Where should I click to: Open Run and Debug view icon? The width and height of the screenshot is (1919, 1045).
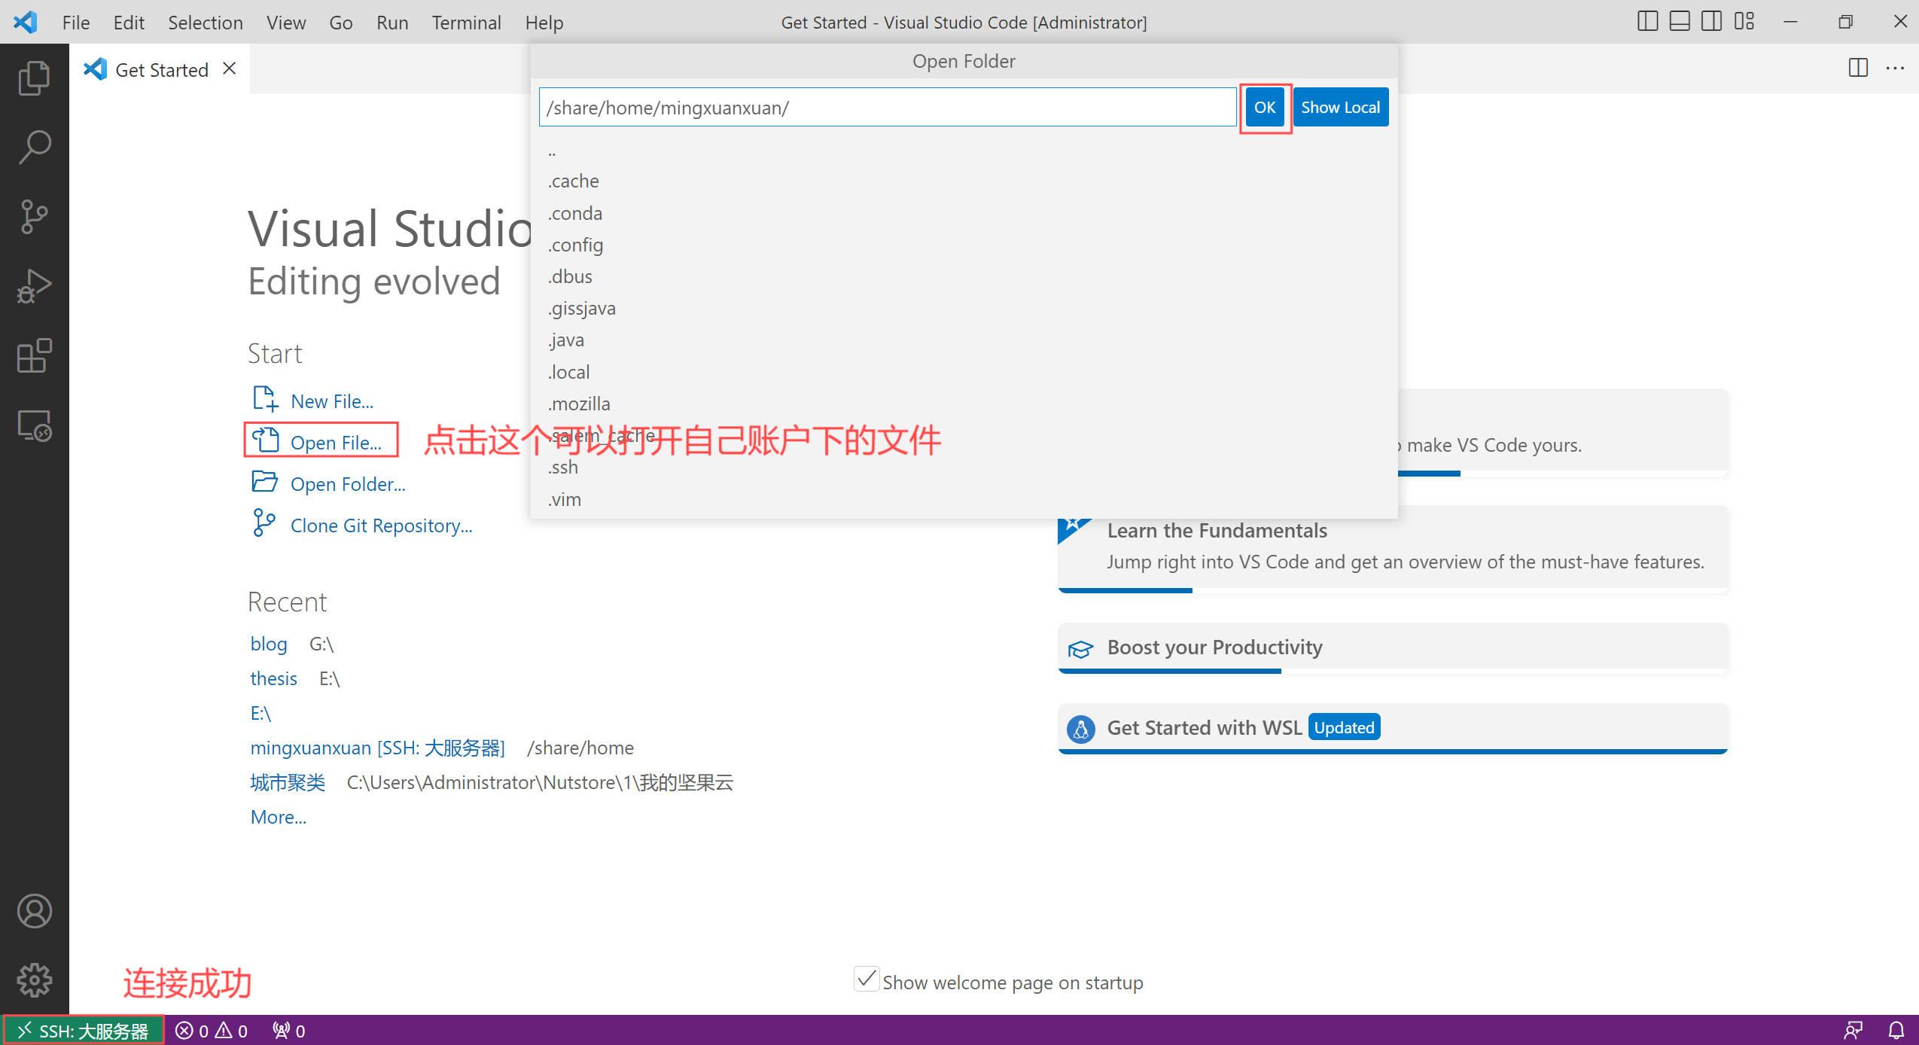click(x=34, y=286)
